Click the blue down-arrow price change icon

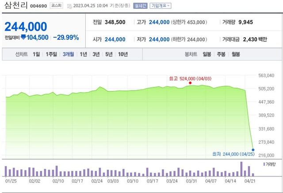(23, 37)
